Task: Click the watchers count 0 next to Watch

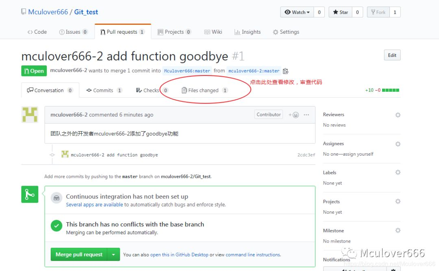Action: click(319, 12)
